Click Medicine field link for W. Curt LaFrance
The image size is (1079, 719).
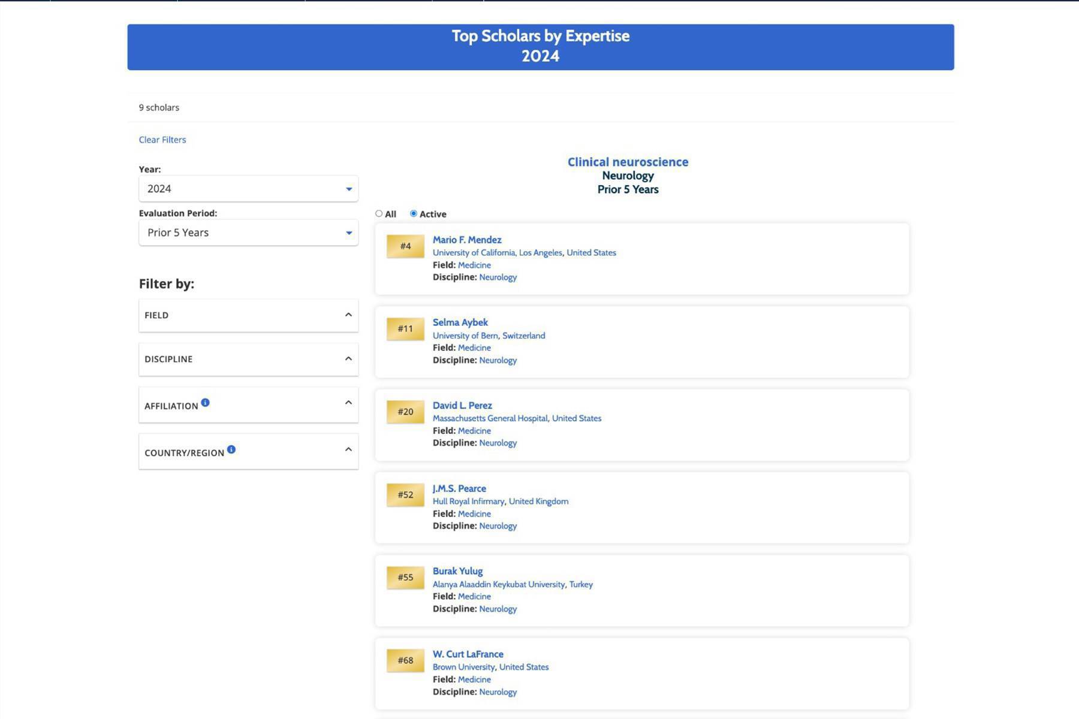[x=474, y=679]
